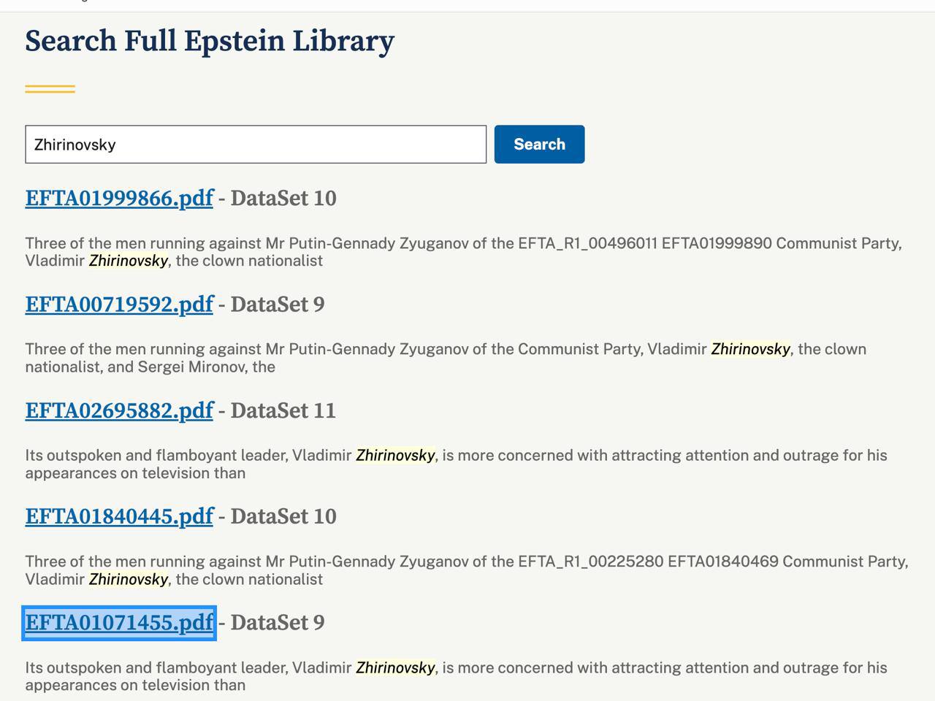Screen dimensions: 935x701
Task: Click the focused EFTA01071455.pdf link
Action: coord(119,623)
